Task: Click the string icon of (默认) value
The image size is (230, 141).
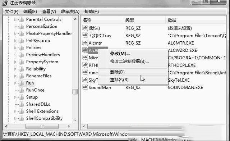Action: 85,28
